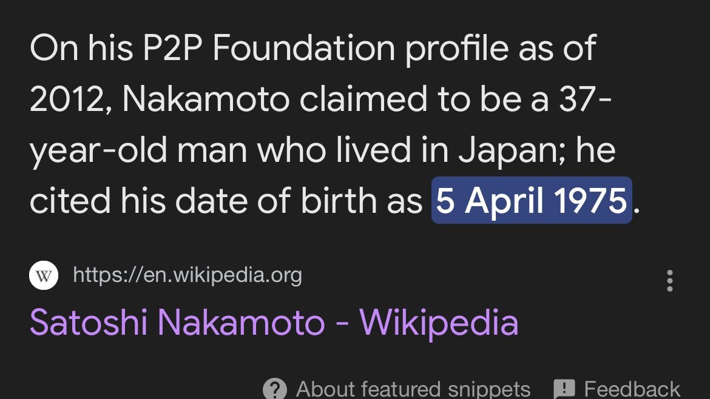Click the Wikipedia "W" favicon

[x=44, y=277]
